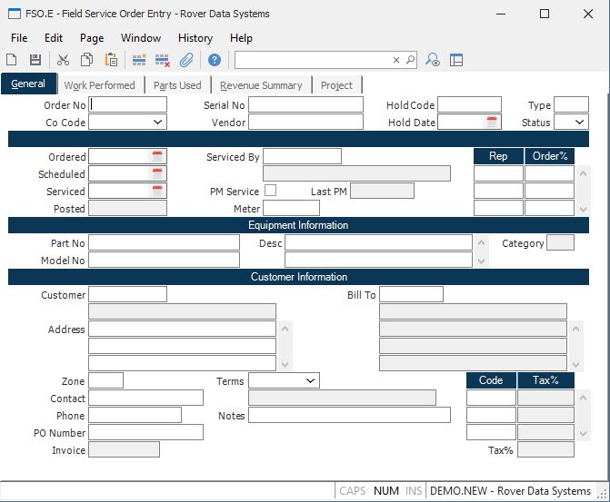Click the Cut scissors icon
This screenshot has width=610, height=502.
click(x=63, y=60)
